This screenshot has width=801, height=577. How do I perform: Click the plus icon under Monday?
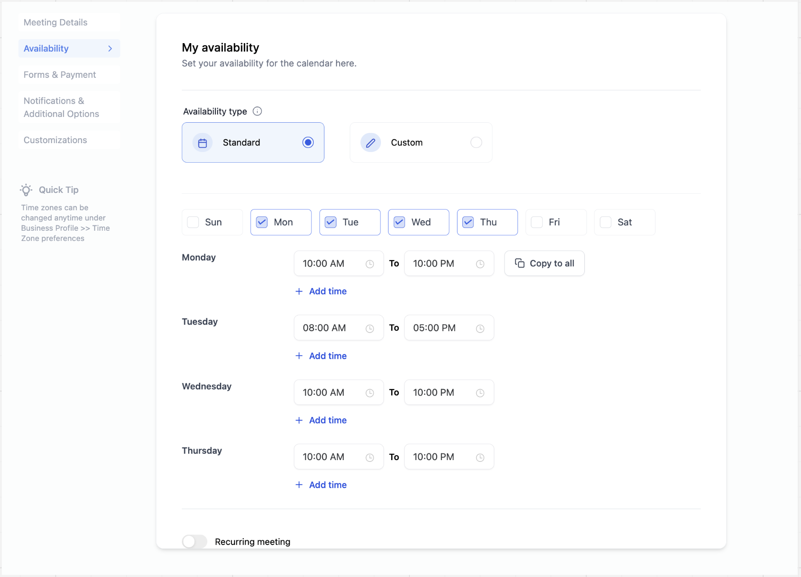click(x=299, y=291)
